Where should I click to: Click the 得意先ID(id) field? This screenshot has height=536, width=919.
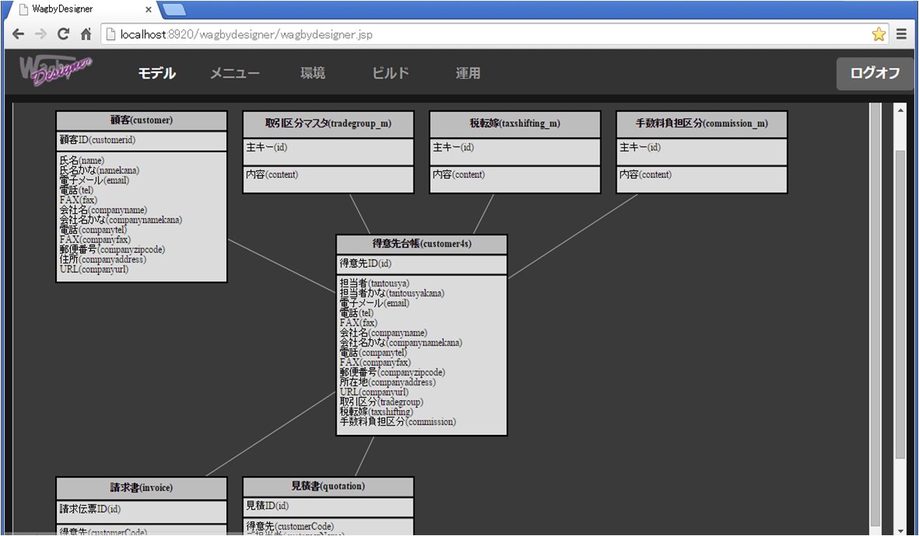365,263
